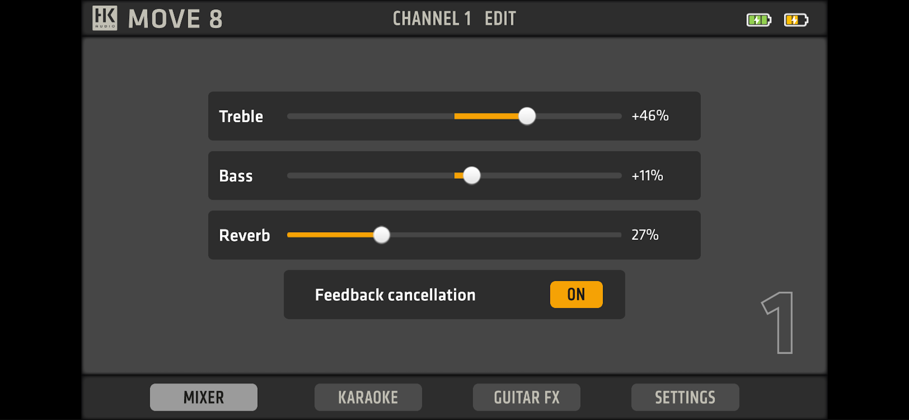Switch to the MIXER tab
The width and height of the screenshot is (909, 420).
204,397
